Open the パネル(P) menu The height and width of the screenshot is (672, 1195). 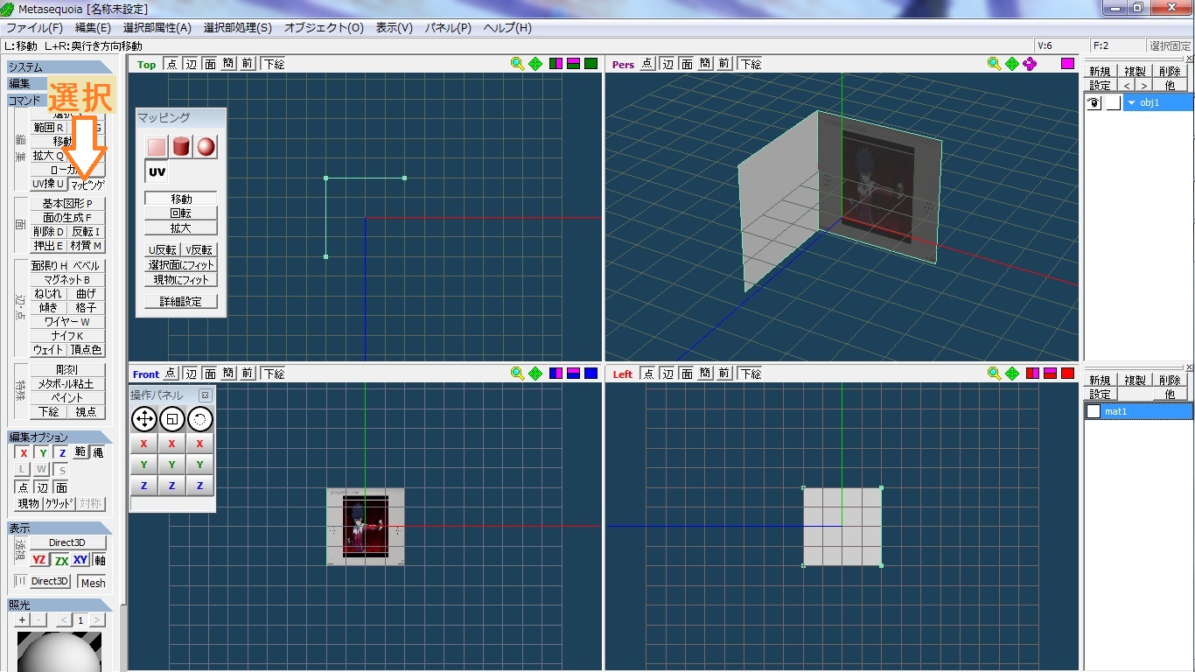[x=448, y=28]
